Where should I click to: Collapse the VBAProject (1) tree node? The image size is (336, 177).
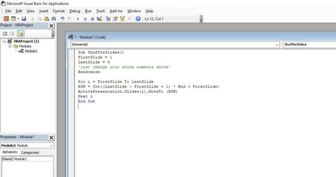tap(4, 41)
